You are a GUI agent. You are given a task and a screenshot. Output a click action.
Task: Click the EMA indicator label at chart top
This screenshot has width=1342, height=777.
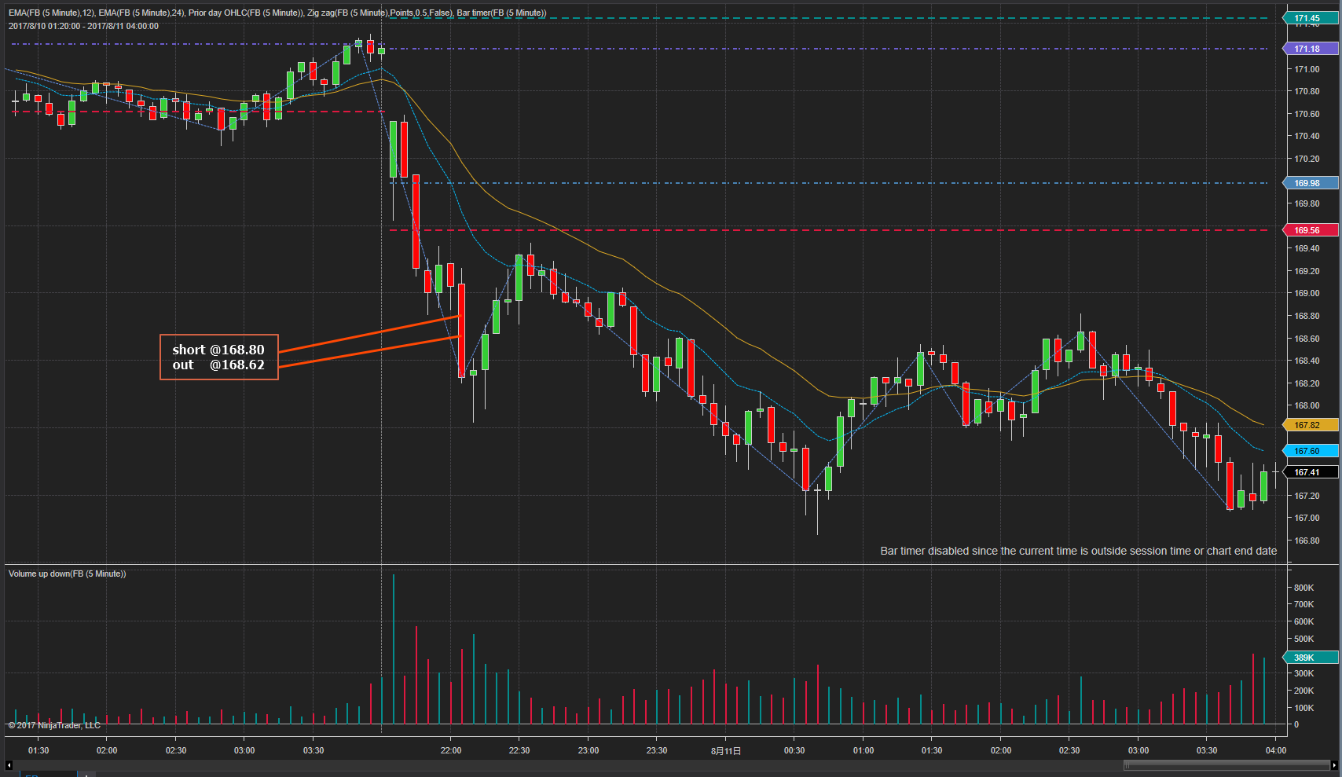pyautogui.click(x=277, y=13)
